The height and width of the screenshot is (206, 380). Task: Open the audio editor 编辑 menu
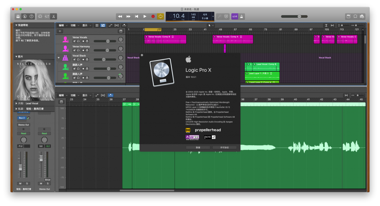point(63,95)
